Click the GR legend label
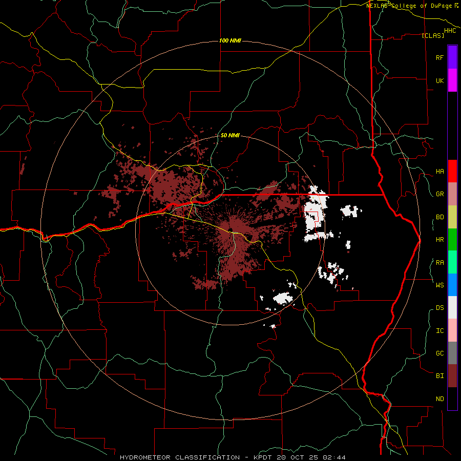The height and width of the screenshot is (461, 461). tap(439, 194)
